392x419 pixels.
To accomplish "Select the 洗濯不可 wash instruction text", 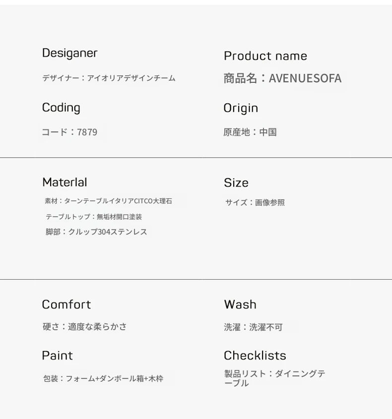I will (253, 327).
